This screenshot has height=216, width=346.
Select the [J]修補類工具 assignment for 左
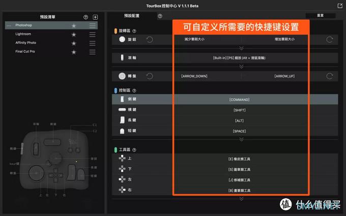coord(239,180)
